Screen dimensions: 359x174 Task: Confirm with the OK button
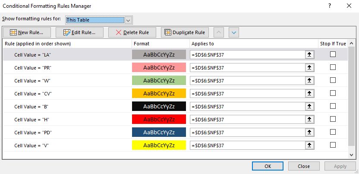[268, 166]
